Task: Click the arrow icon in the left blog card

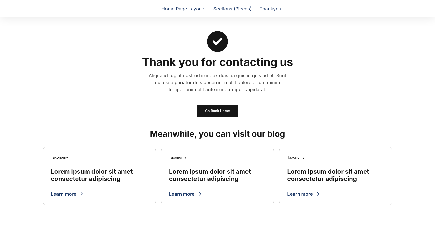Action: [x=81, y=194]
